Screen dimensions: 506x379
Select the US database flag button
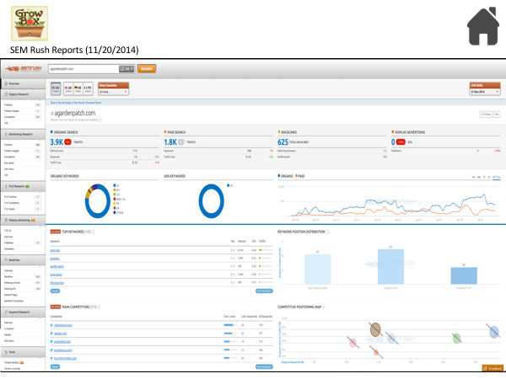pyautogui.click(x=56, y=88)
